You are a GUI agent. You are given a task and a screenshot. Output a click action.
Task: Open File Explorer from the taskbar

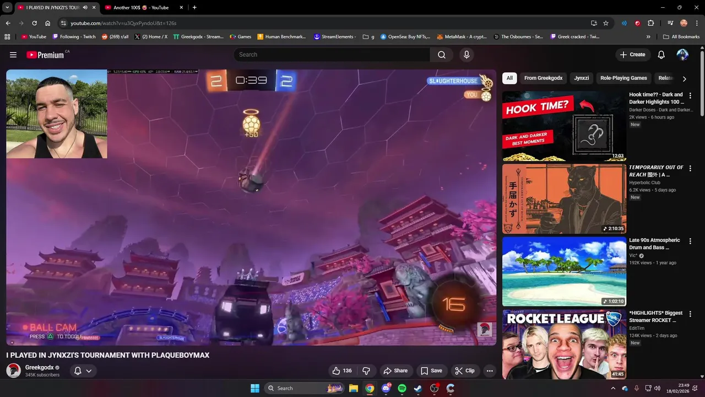[x=354, y=388]
